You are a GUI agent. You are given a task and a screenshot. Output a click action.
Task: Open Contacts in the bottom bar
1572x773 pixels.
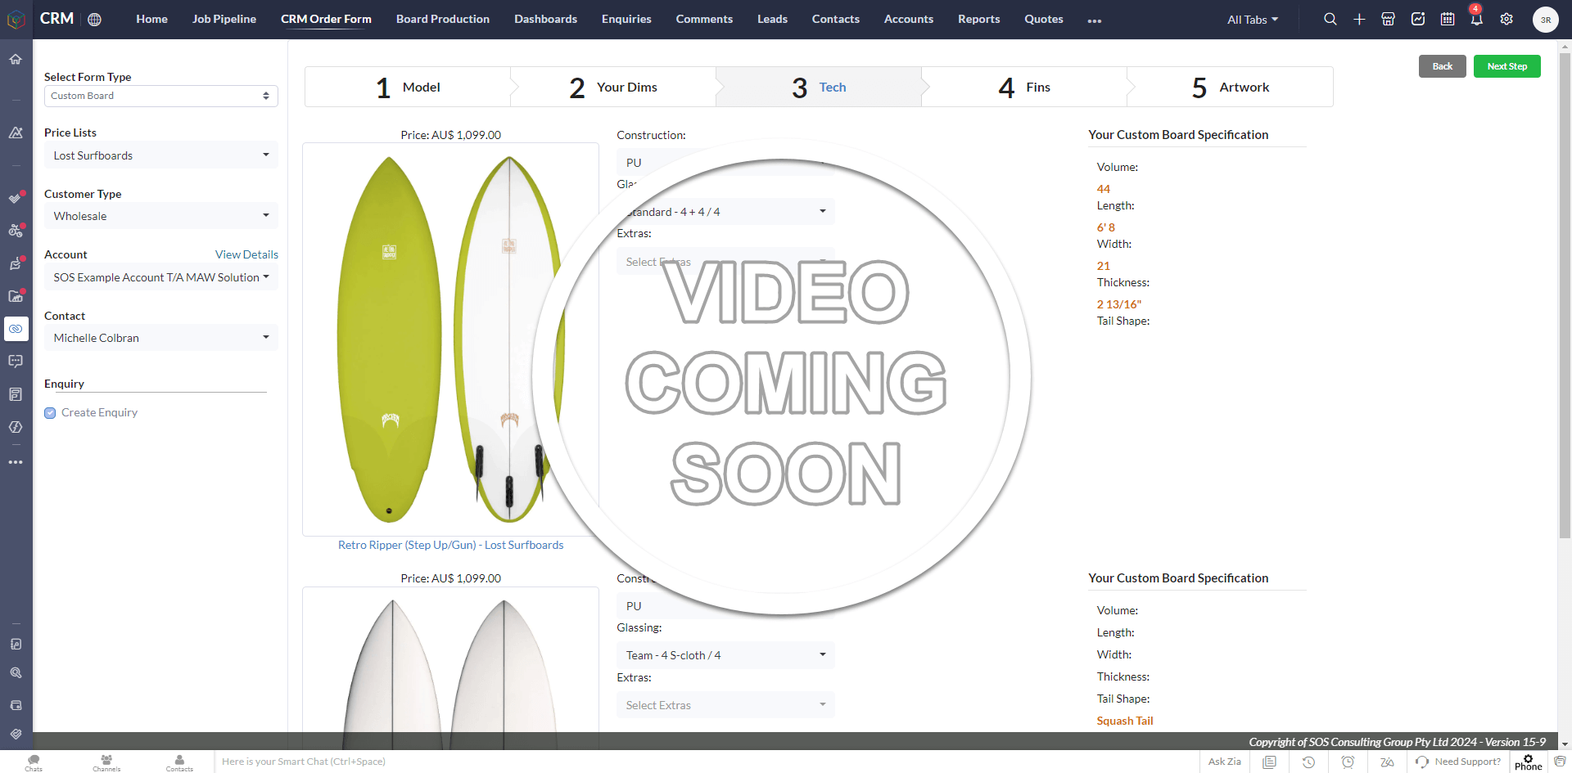coord(179,762)
